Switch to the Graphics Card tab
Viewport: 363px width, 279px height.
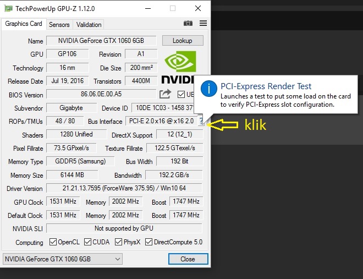24,24
